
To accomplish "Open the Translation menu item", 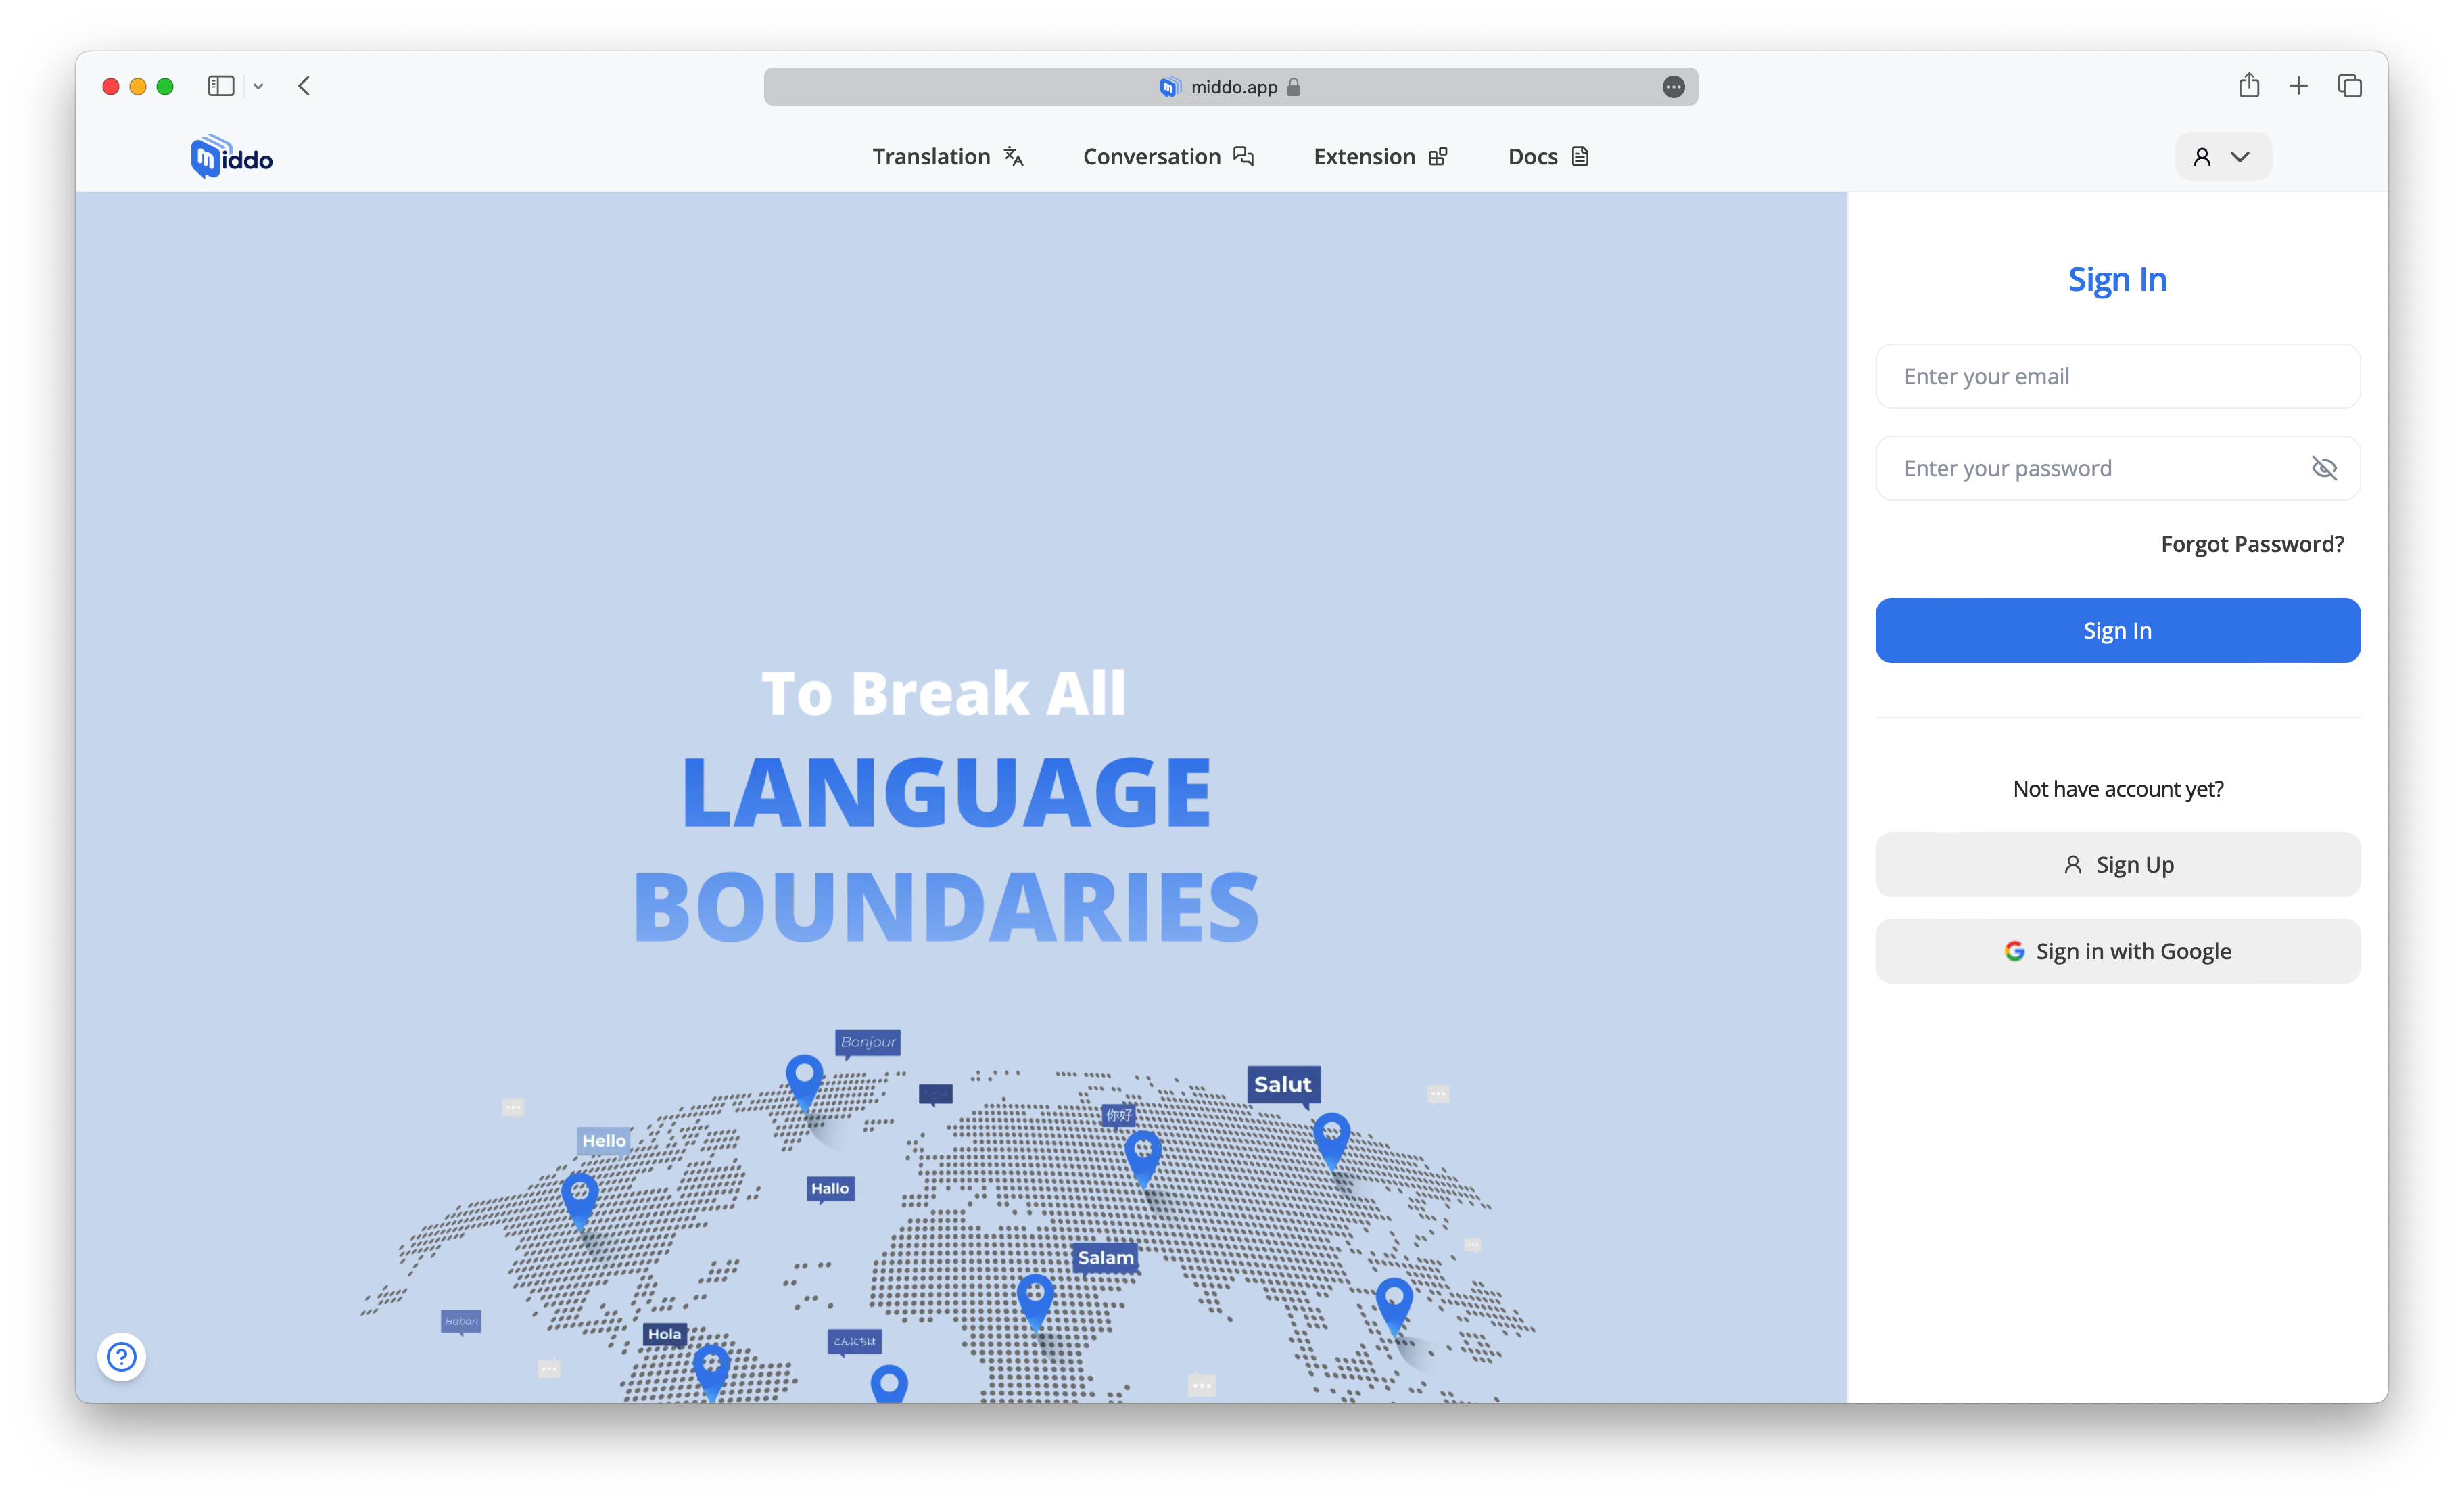I will pyautogui.click(x=948, y=157).
